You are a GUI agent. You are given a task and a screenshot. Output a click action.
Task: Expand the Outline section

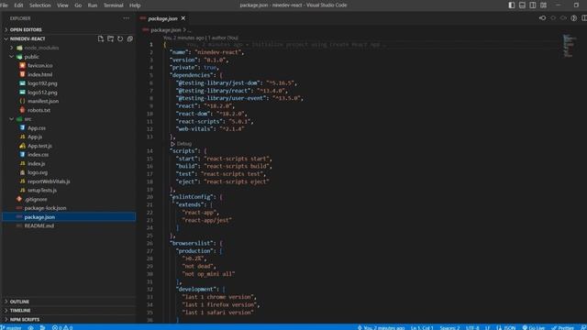[19, 302]
